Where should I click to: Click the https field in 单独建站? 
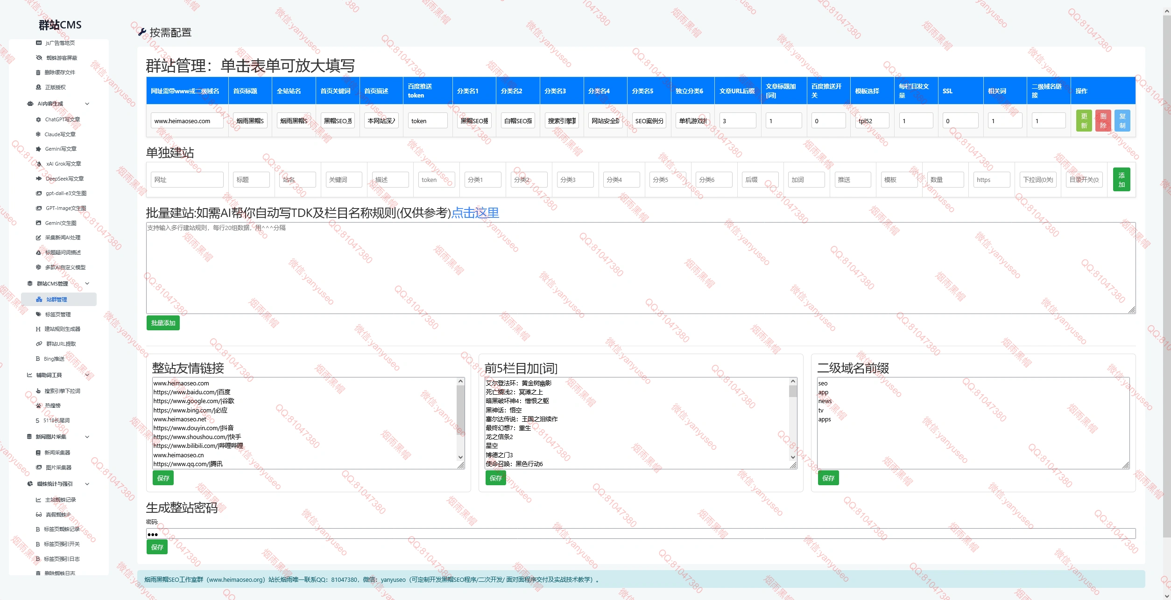click(x=991, y=180)
